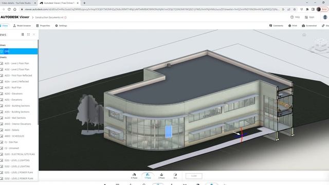This screenshot has width=329, height=185.
Task: Open sheet A400 - Wall Sections
Action: tap(15, 118)
